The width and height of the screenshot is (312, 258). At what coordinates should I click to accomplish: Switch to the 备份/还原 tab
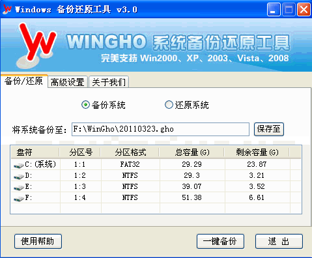23,81
